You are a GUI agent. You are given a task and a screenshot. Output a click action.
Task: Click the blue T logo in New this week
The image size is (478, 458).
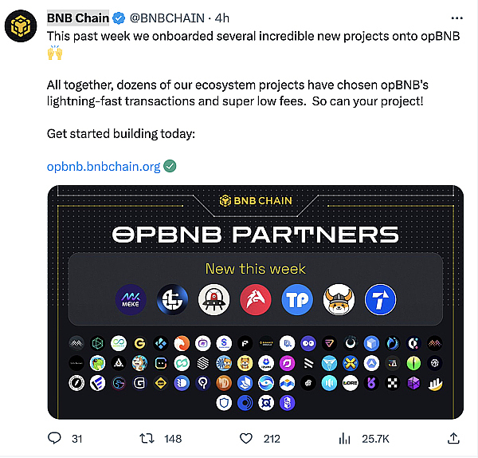[x=380, y=299]
